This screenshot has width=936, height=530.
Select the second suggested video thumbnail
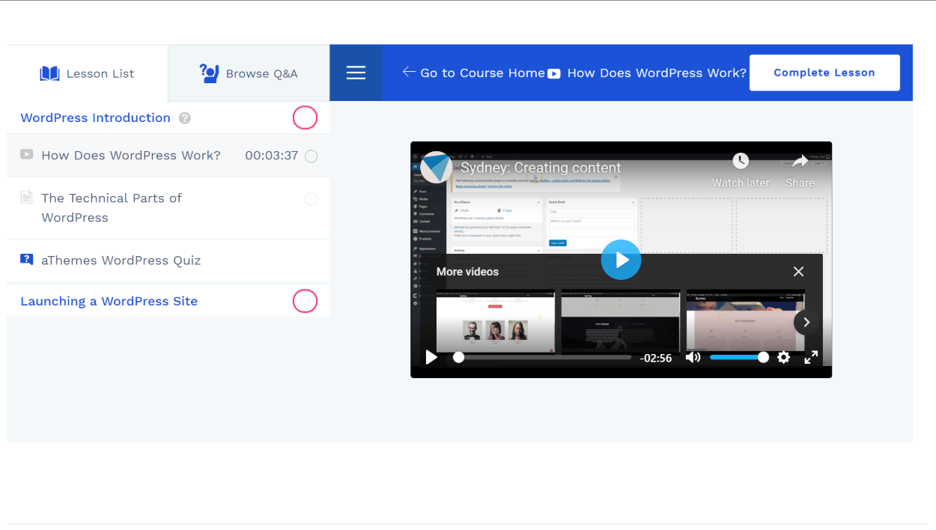[621, 320]
